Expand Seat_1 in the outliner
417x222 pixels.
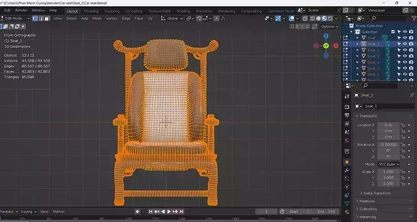357,44
